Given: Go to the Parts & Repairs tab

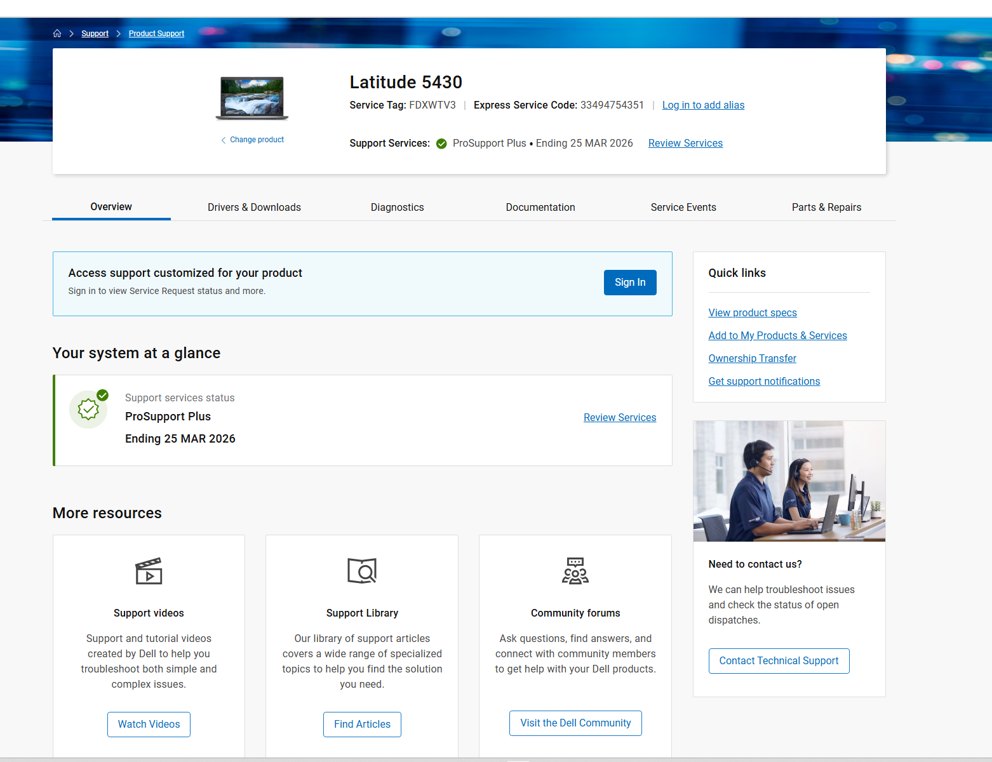Looking at the screenshot, I should tap(826, 208).
